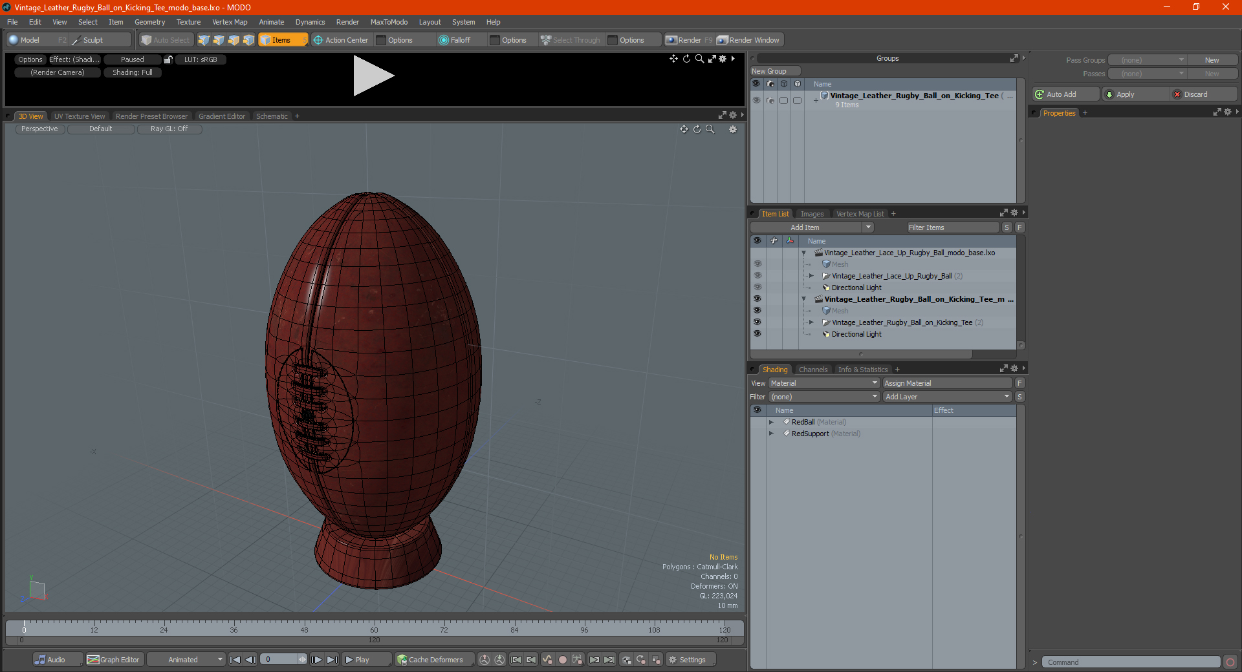Open the Geometry menu
1242x672 pixels.
pos(149,22)
